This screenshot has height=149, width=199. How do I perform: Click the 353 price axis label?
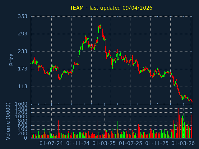[23, 16]
